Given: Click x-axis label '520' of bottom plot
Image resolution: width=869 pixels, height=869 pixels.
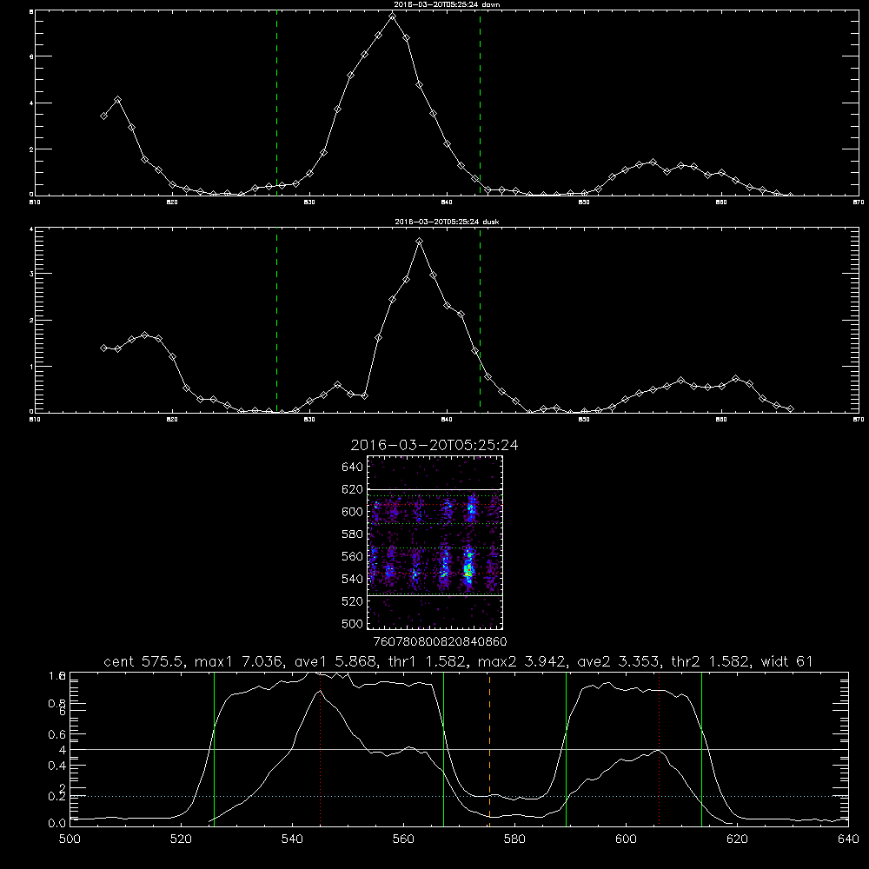Looking at the screenshot, I should point(181,839).
